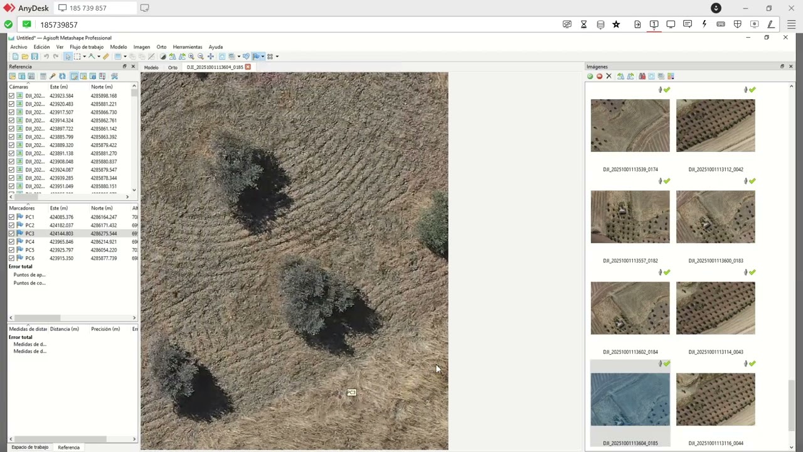Expand show markers flag dropdown arrow
The image size is (803, 452).
pos(263,56)
